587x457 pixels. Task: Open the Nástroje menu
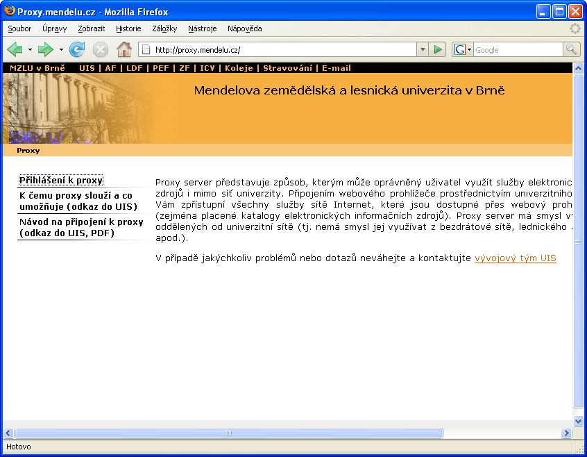click(203, 28)
